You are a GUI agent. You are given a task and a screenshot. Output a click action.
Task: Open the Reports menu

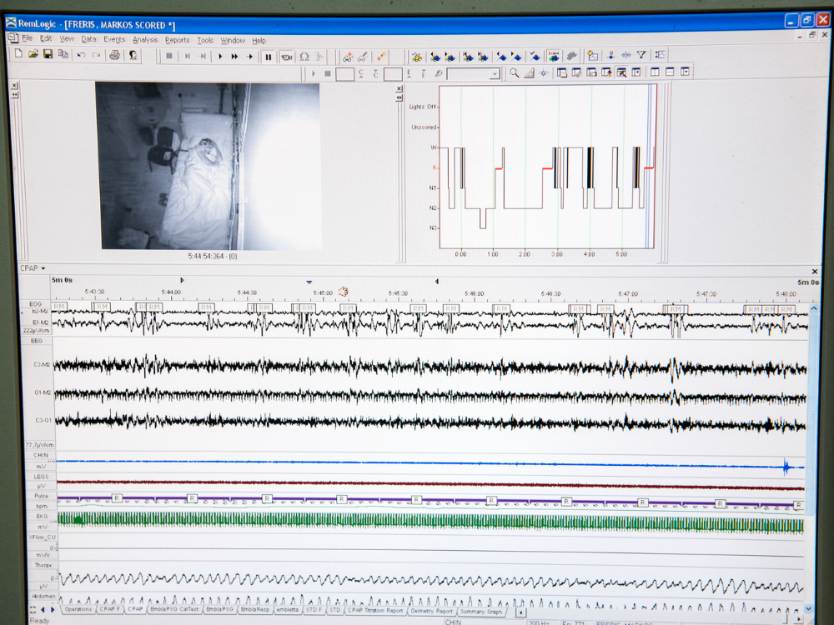(x=177, y=40)
